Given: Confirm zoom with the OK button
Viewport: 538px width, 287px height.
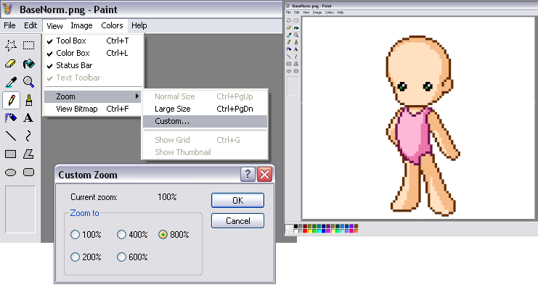Looking at the screenshot, I should pyautogui.click(x=237, y=200).
